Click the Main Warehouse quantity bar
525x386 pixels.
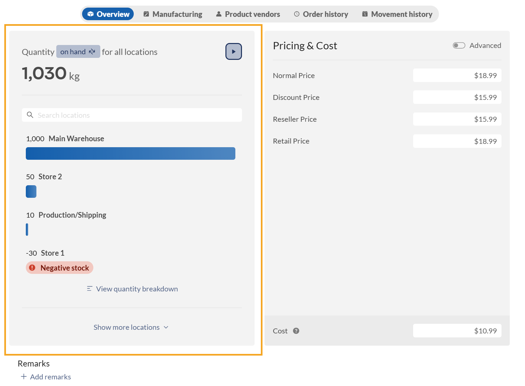pos(130,153)
